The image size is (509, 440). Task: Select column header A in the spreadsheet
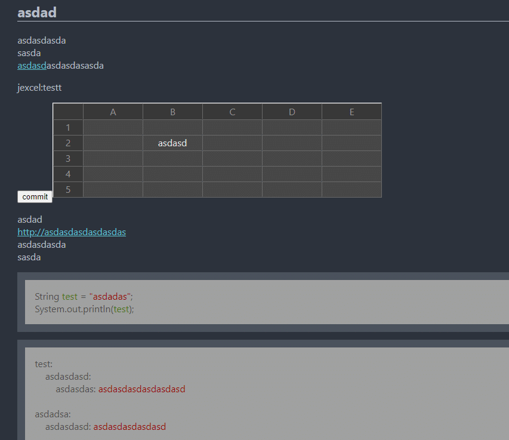[113, 112]
